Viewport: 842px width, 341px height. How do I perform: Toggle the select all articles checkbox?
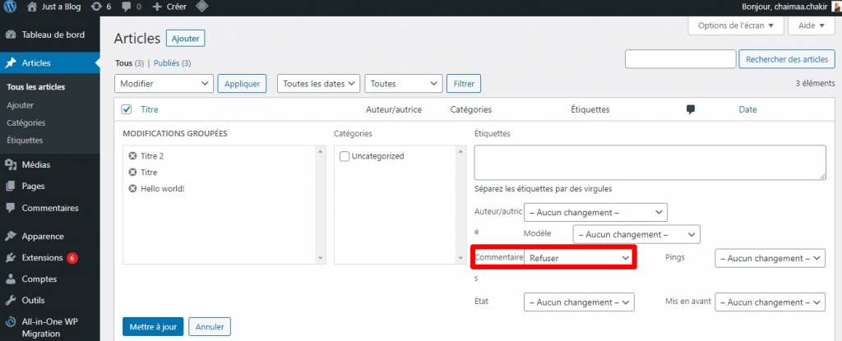point(127,109)
